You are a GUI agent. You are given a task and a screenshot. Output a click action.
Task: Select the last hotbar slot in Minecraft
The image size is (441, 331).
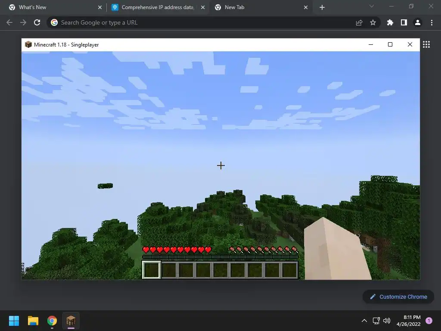289,270
